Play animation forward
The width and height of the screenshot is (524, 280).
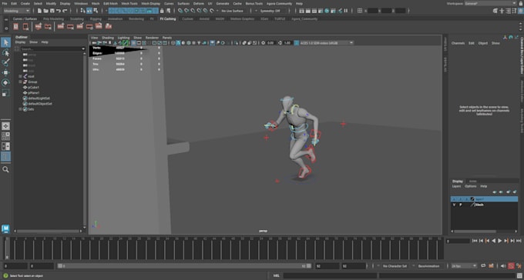click(500, 241)
